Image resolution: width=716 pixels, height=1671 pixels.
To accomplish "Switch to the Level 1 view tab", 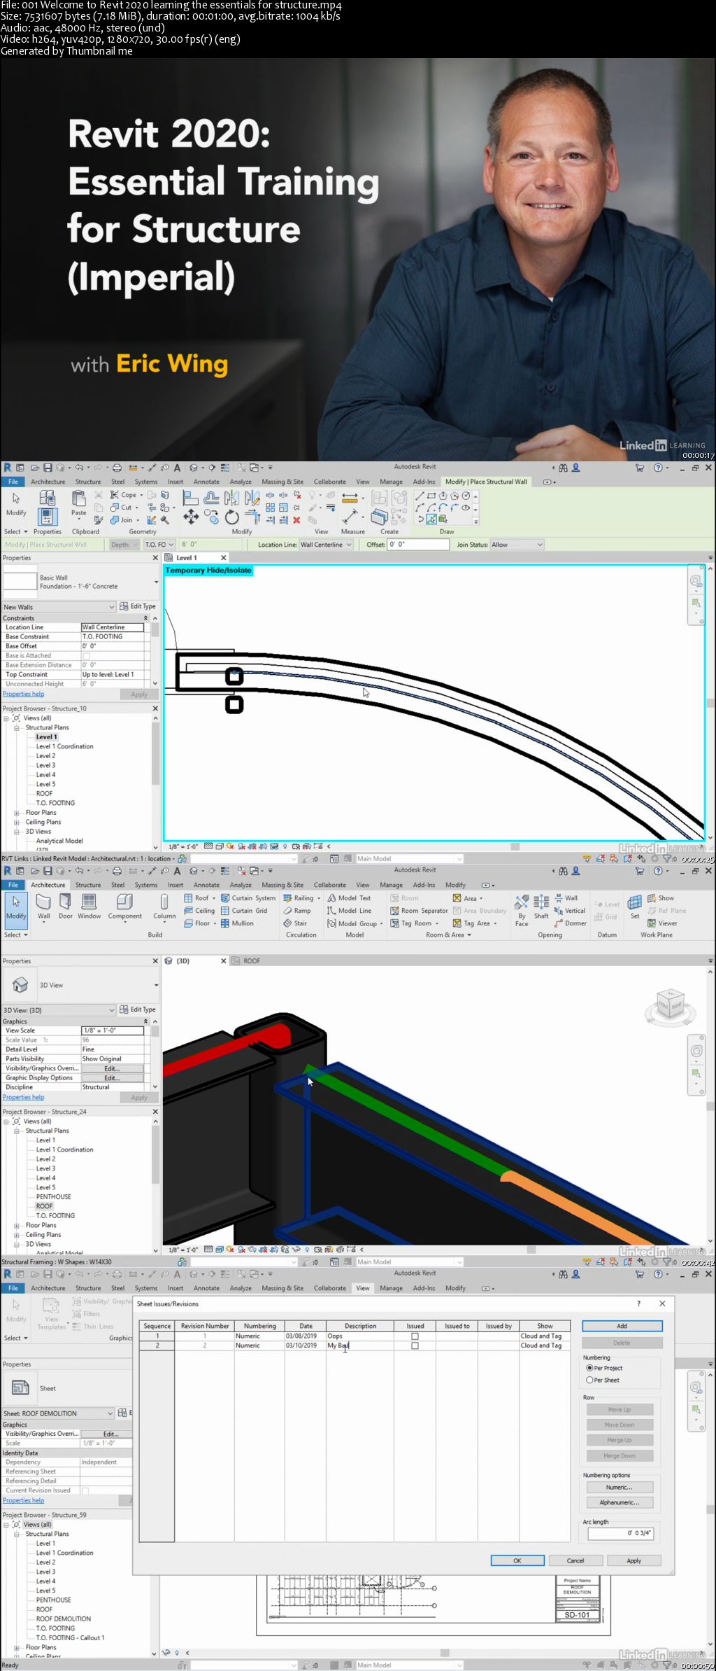I will click(187, 558).
